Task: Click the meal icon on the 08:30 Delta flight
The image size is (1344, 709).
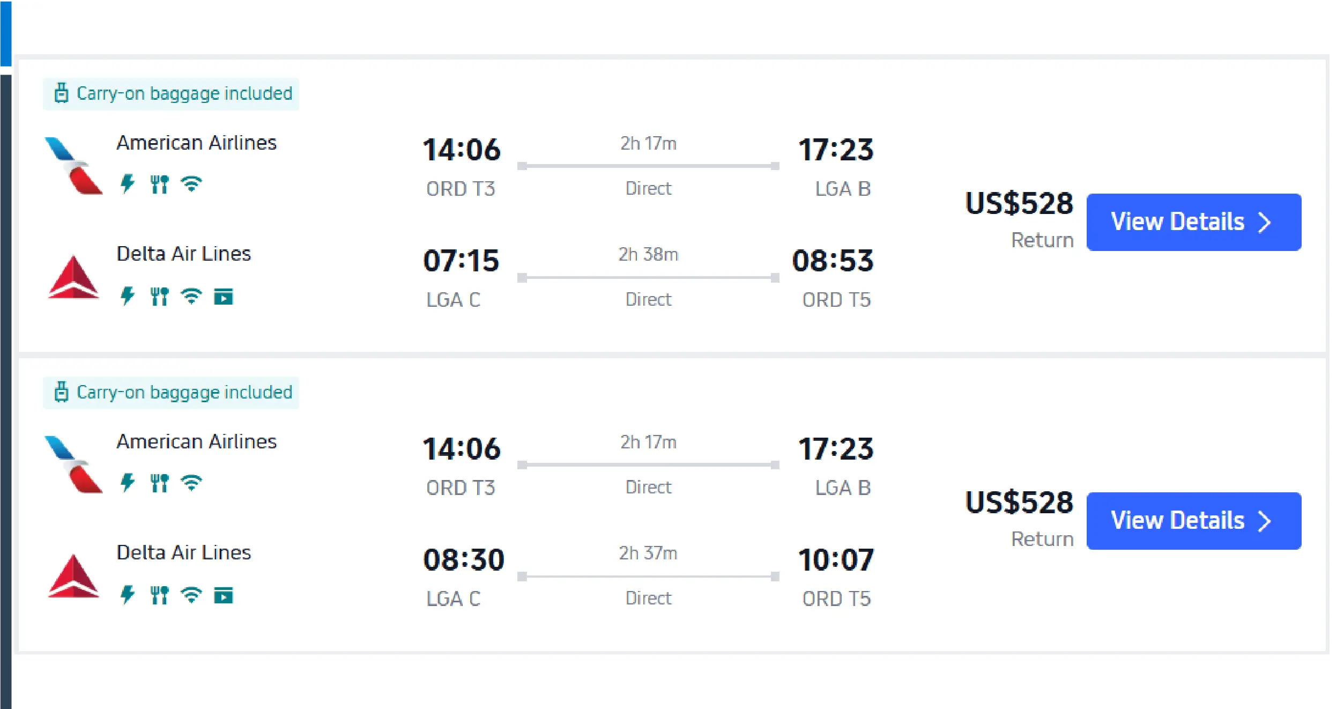Action: pos(159,595)
